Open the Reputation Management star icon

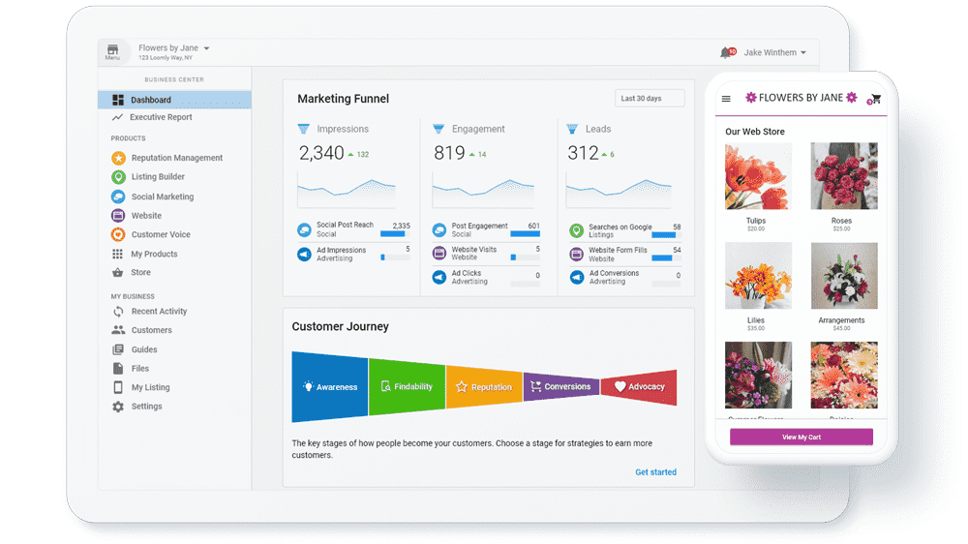118,158
